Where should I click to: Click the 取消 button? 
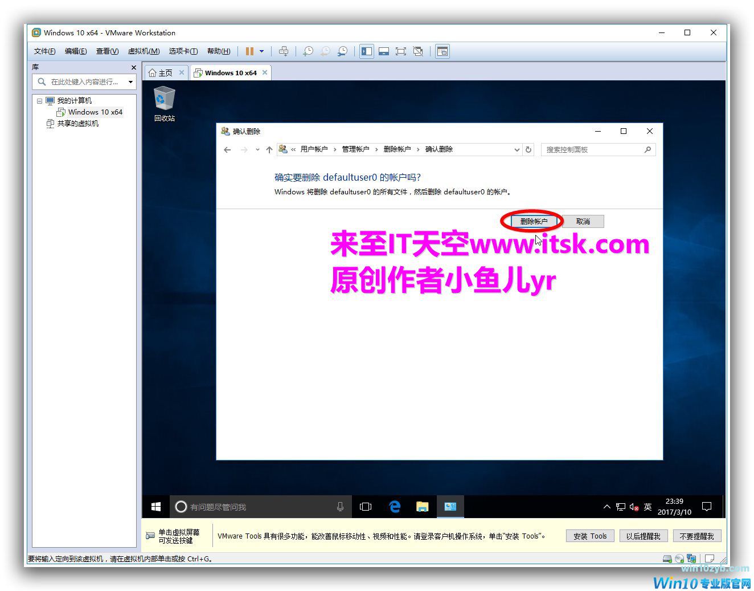click(583, 221)
